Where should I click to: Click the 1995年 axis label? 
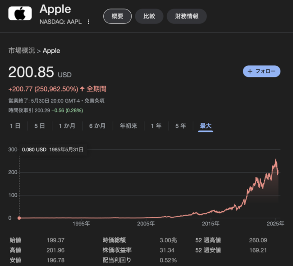[x=81, y=224]
